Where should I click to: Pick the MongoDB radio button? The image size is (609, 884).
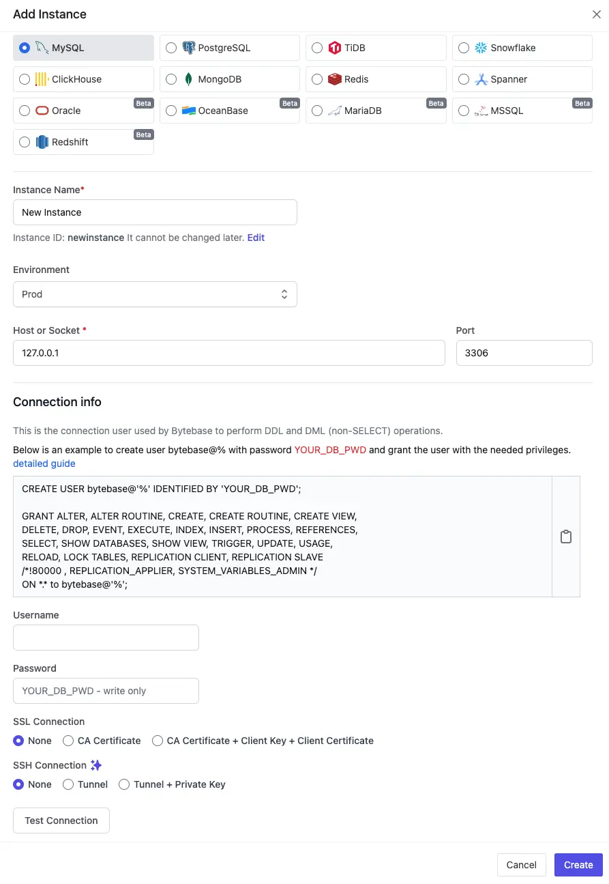pos(171,79)
